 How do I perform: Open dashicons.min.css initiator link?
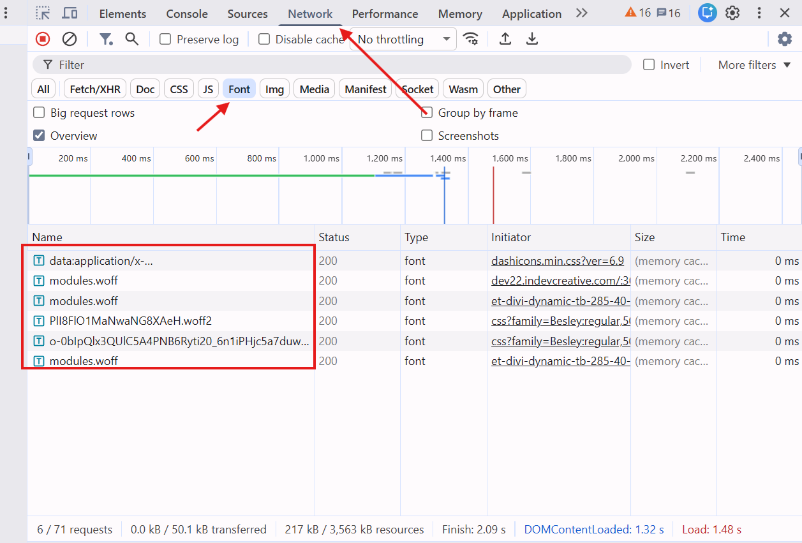(557, 261)
